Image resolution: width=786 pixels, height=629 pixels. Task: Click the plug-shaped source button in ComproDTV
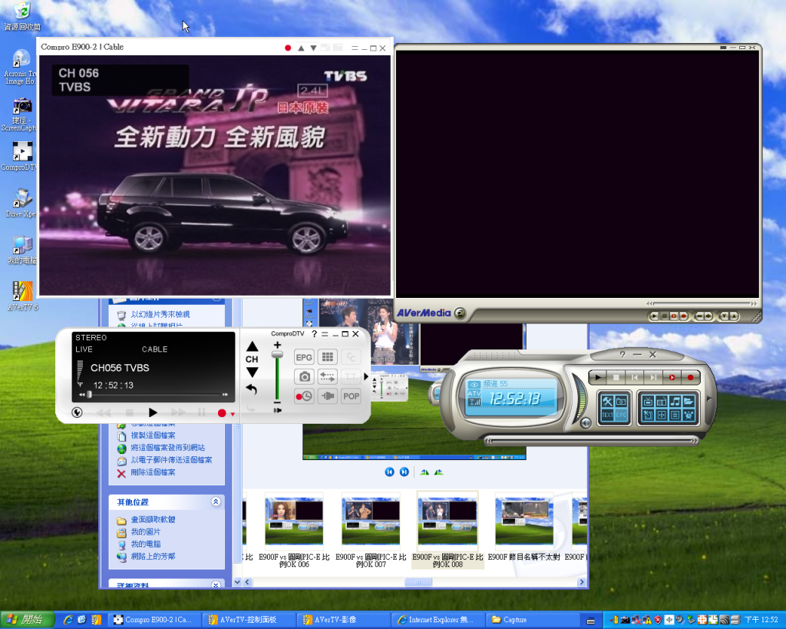pos(327,396)
